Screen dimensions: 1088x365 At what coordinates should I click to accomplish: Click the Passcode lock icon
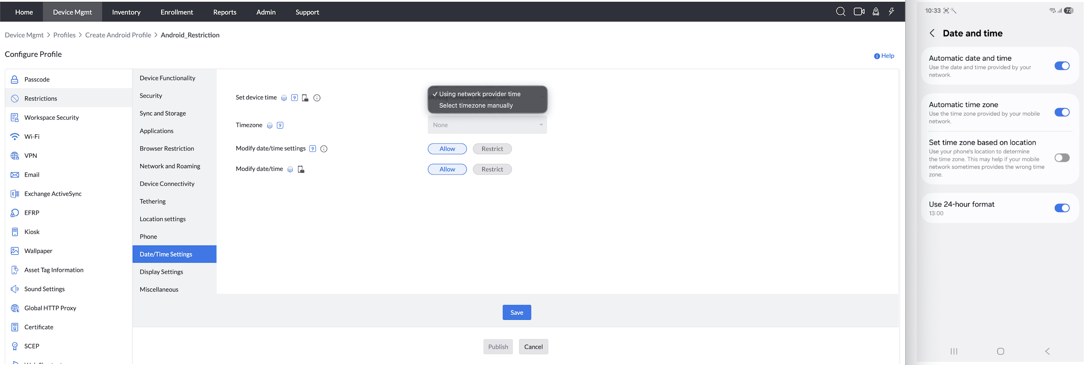click(15, 79)
